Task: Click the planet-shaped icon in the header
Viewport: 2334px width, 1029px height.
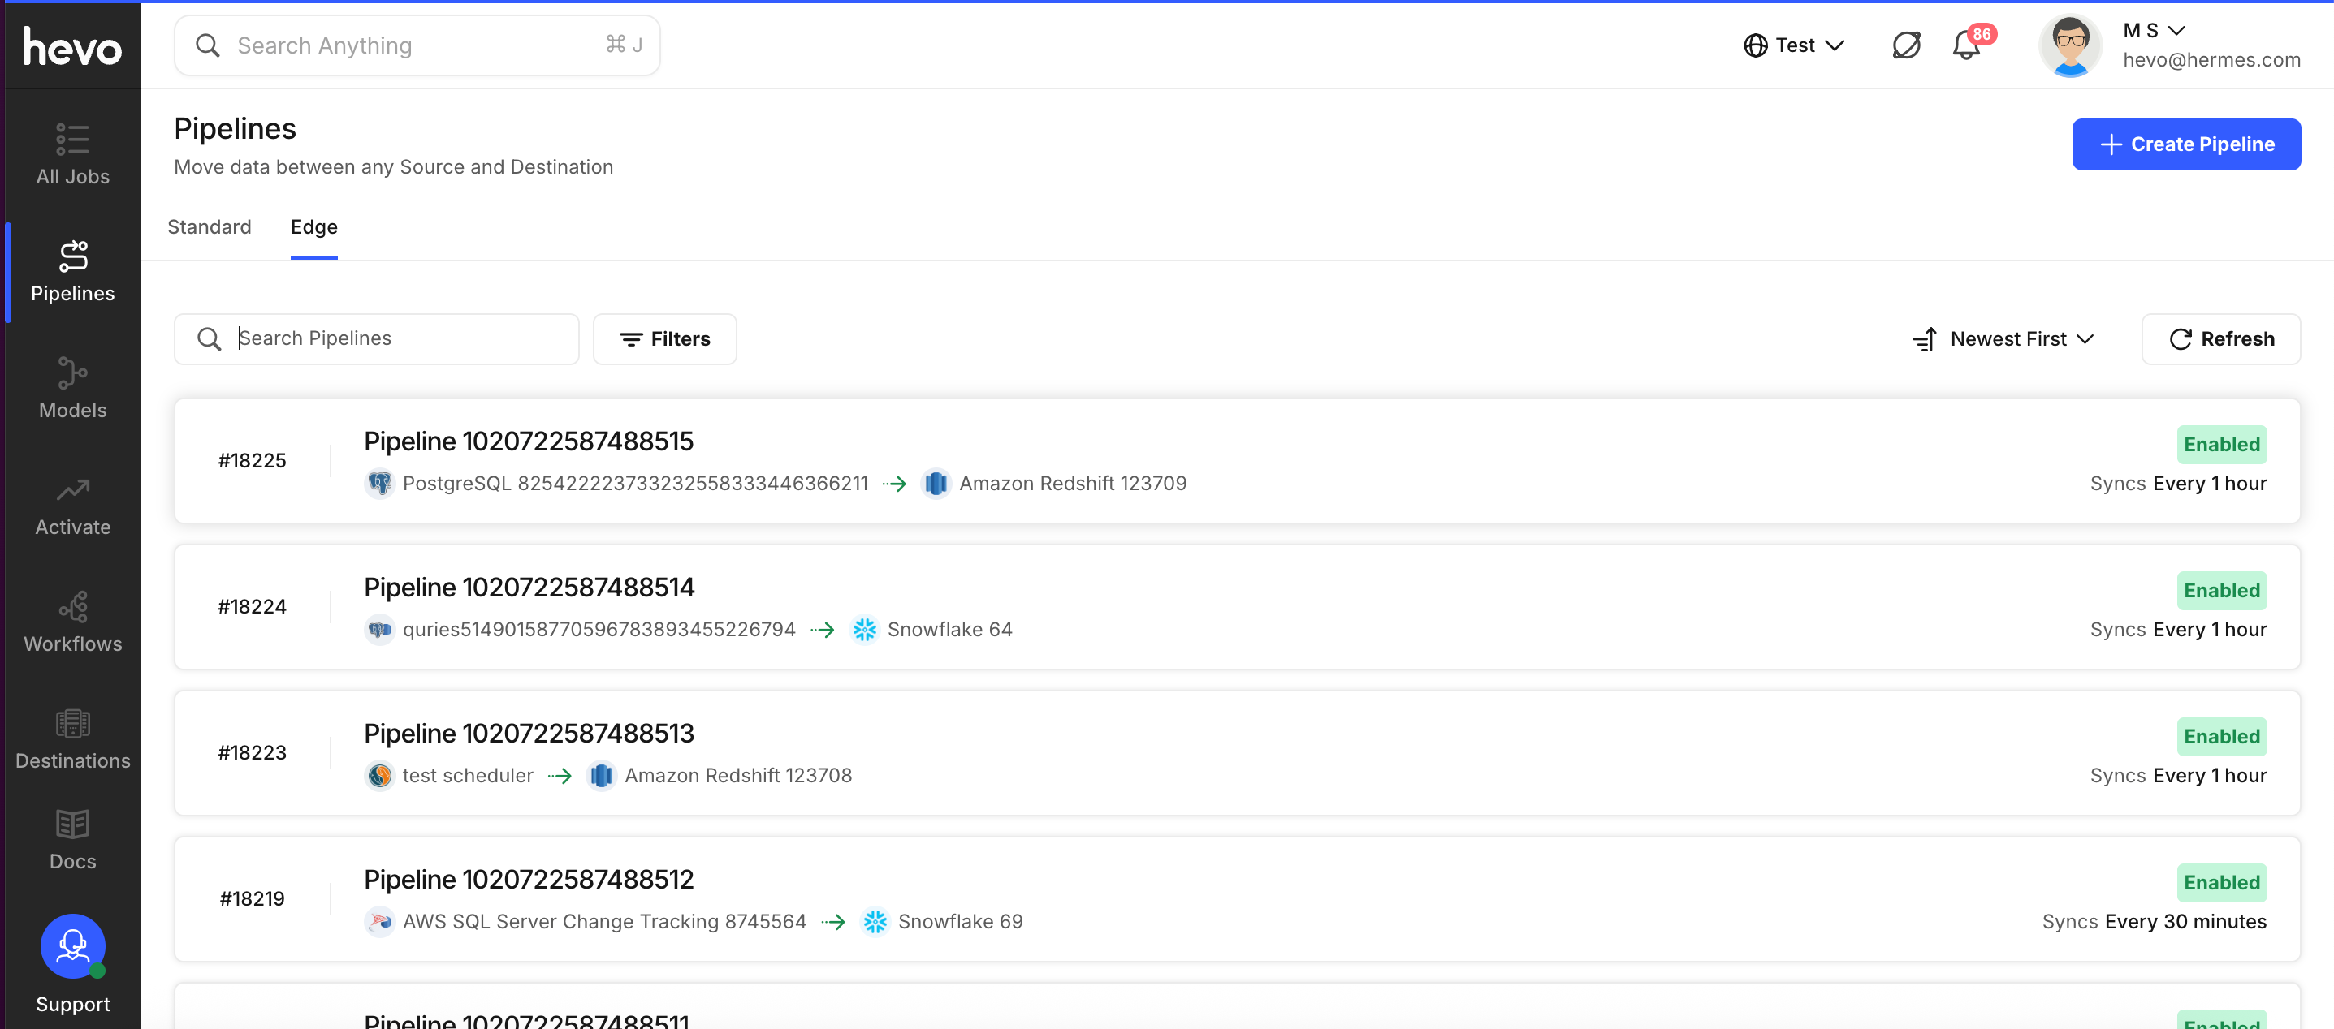Action: tap(1905, 45)
